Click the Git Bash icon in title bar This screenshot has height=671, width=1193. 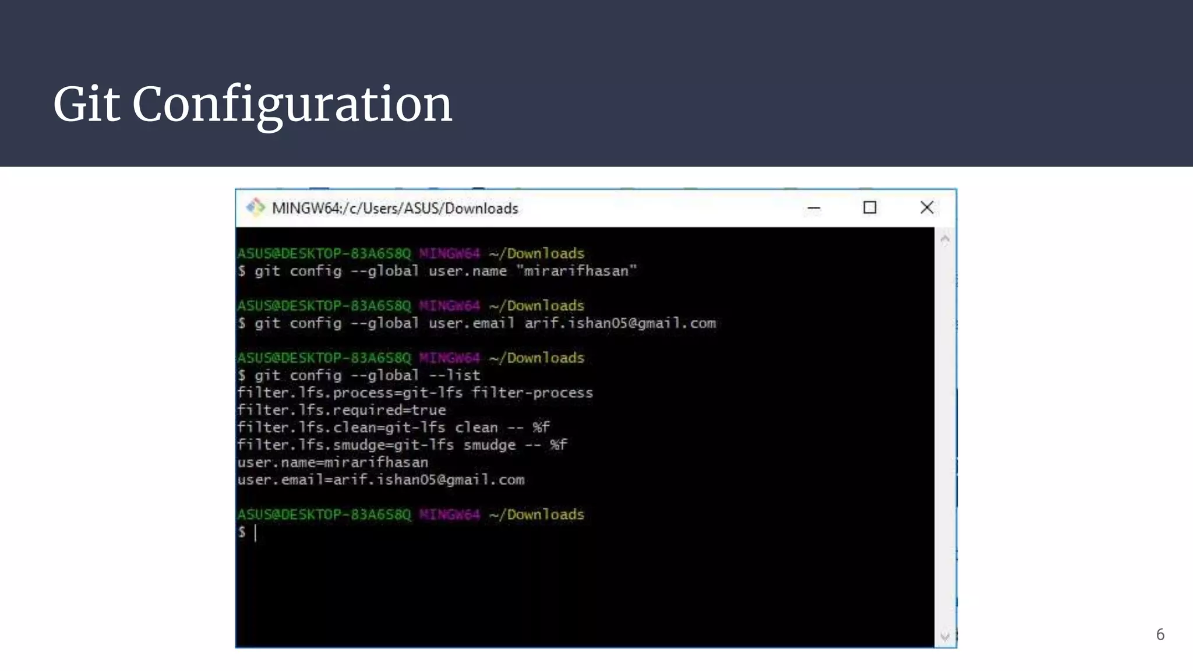pyautogui.click(x=255, y=207)
